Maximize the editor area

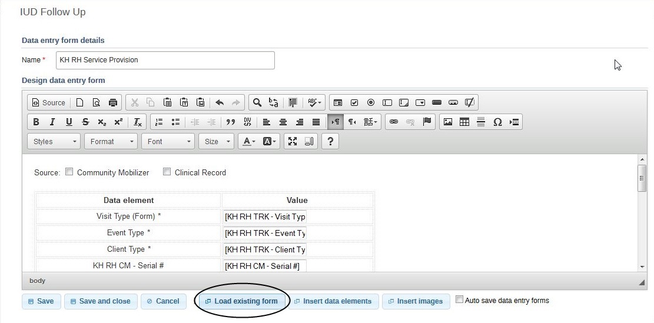point(293,141)
